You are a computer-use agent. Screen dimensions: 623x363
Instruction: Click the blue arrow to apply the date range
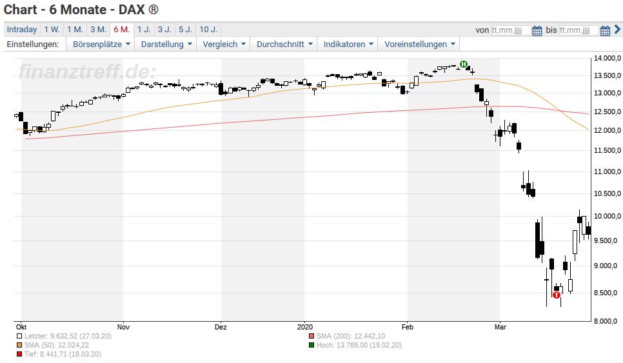tap(617, 30)
